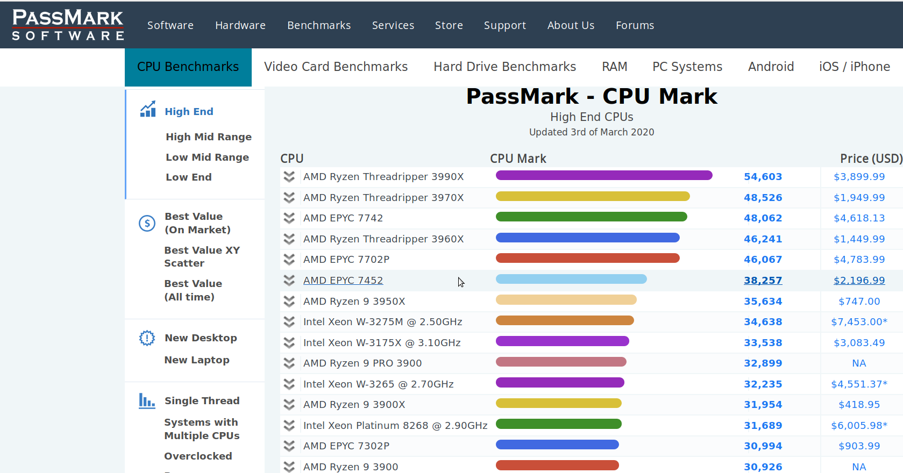This screenshot has height=473, width=903.
Task: Expand details for AMD EPYC 7742
Action: pos(289,218)
